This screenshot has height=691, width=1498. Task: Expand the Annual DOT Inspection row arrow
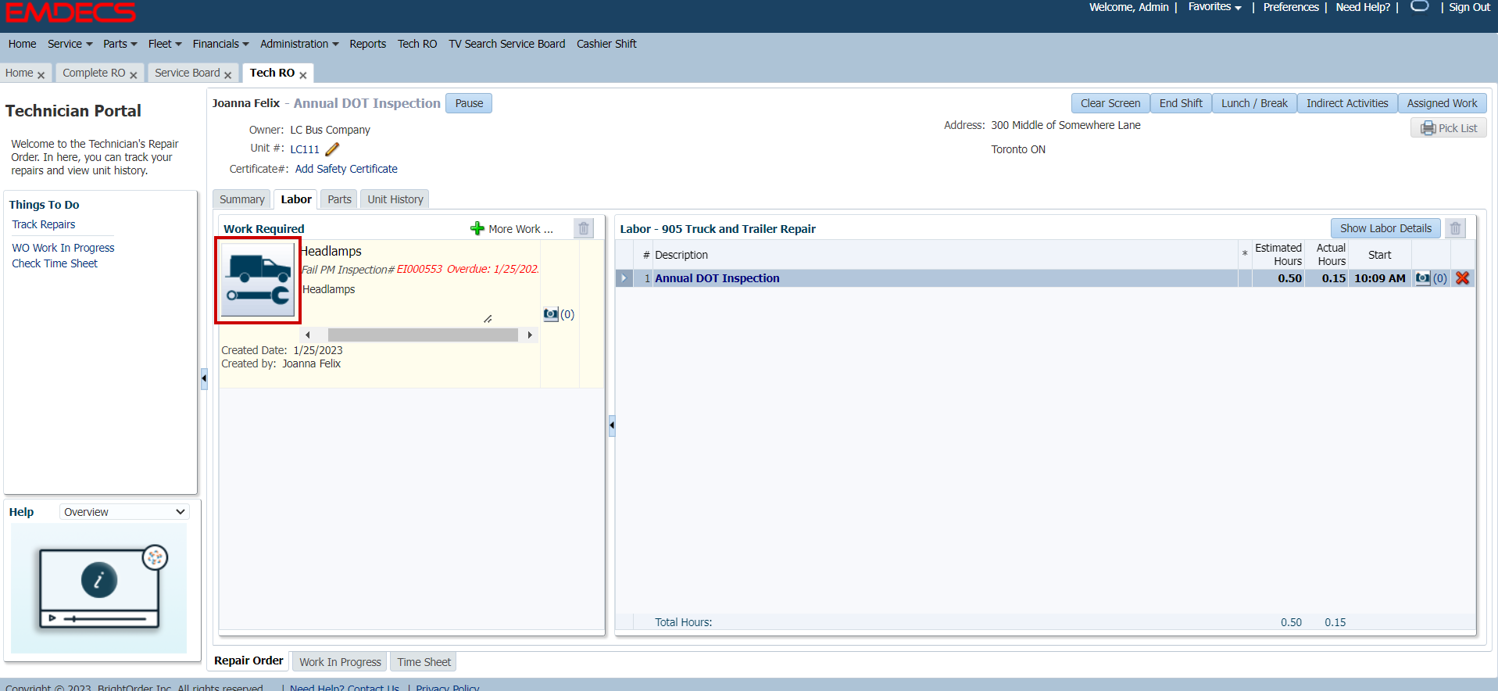(624, 278)
